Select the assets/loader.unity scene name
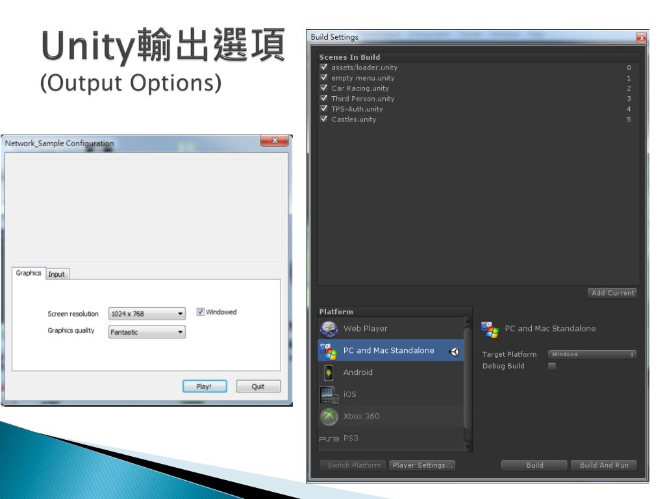665x499 pixels. pos(364,68)
